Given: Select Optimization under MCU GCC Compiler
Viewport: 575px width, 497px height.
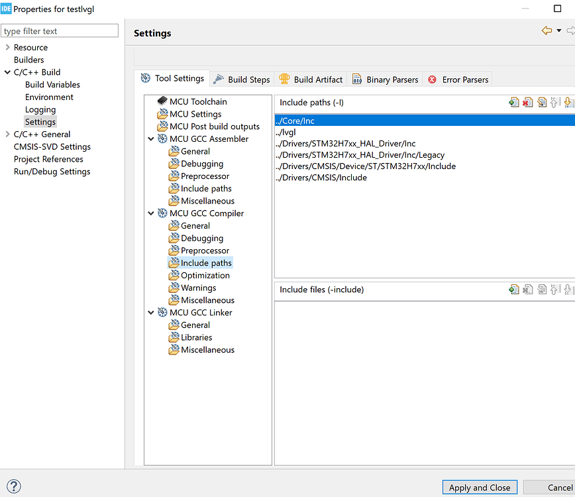Looking at the screenshot, I should click(x=205, y=276).
